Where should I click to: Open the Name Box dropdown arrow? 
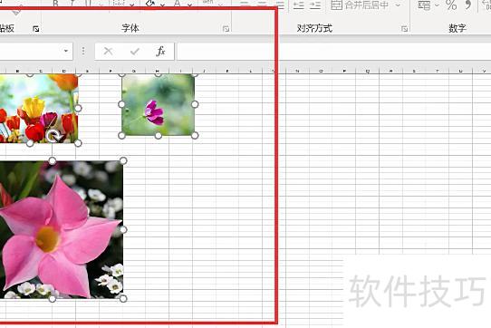[x=66, y=51]
